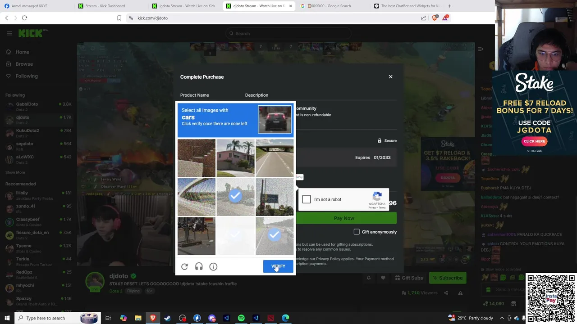
Task: Expand Show more followed channels
Action: pos(15,172)
